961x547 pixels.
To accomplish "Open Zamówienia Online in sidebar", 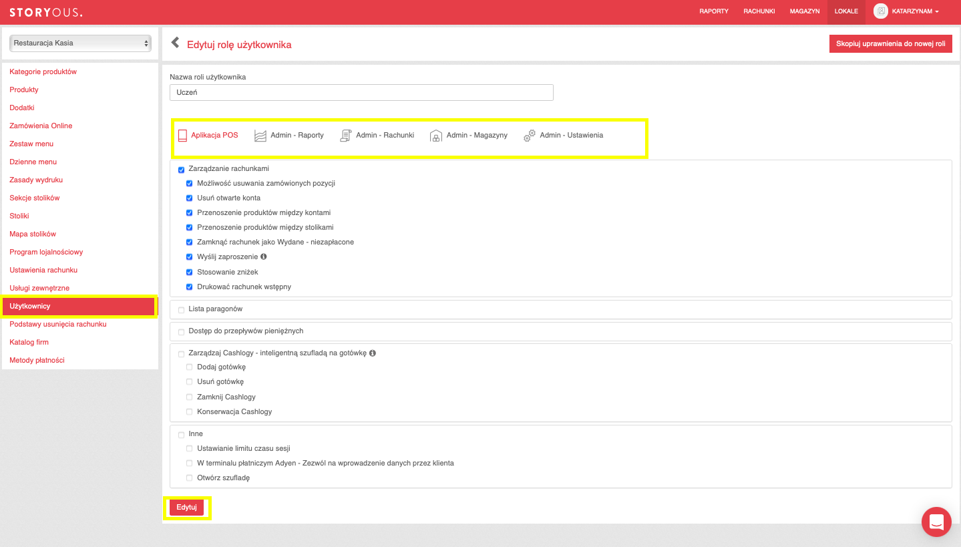I will [x=41, y=126].
